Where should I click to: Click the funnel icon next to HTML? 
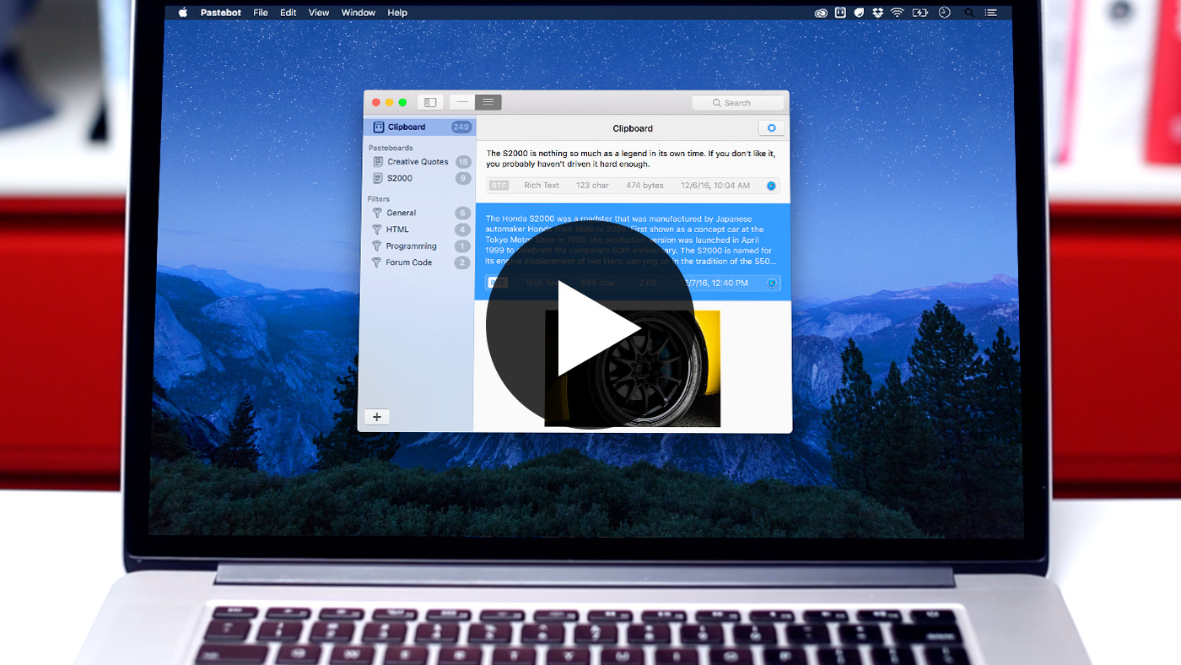point(377,230)
